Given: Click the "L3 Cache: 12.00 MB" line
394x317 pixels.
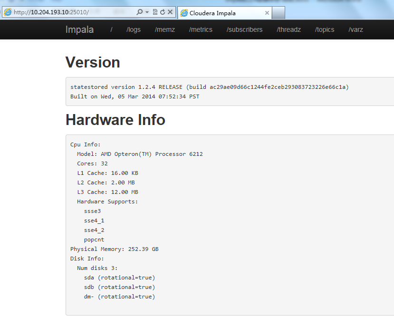Looking at the screenshot, I should 107,192.
